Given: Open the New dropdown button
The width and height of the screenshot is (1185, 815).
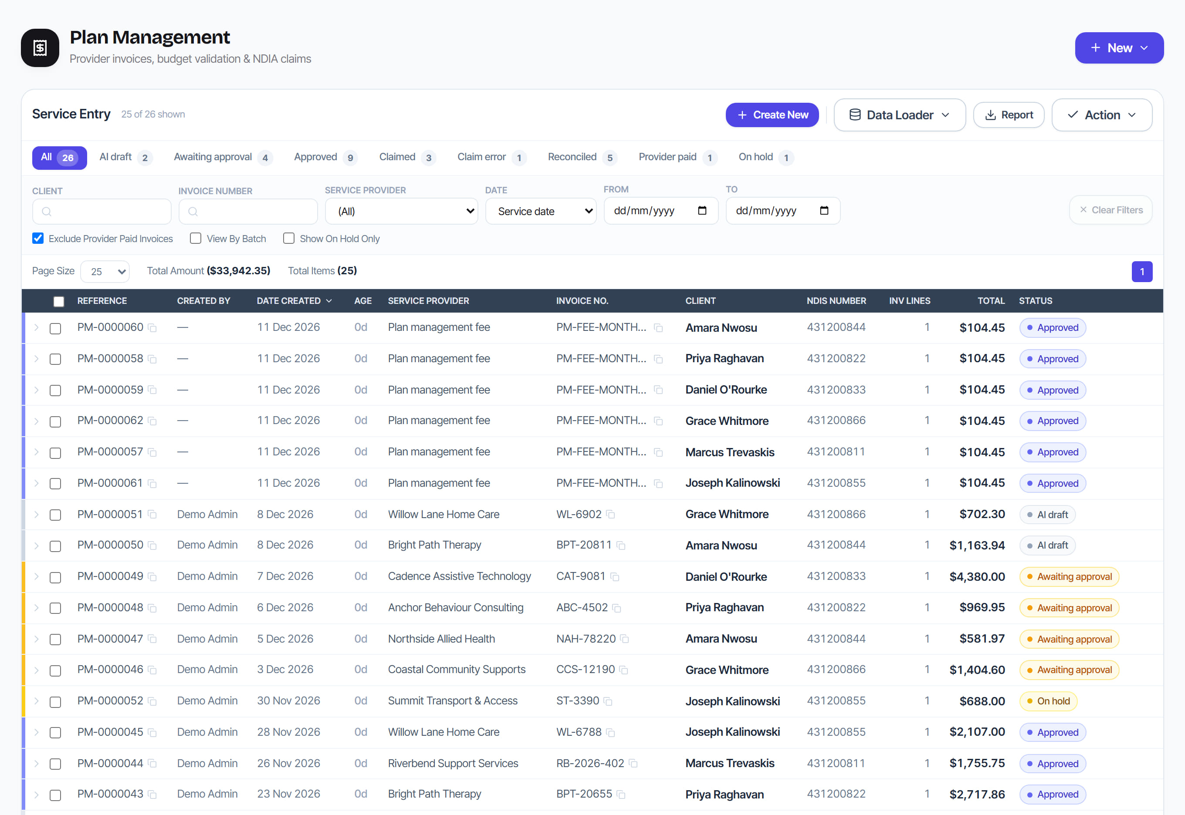Looking at the screenshot, I should [1119, 48].
